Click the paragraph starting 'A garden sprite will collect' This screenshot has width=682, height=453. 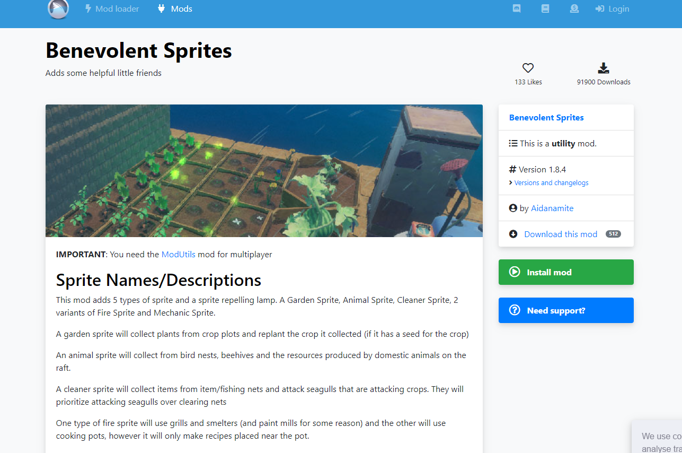click(x=262, y=334)
